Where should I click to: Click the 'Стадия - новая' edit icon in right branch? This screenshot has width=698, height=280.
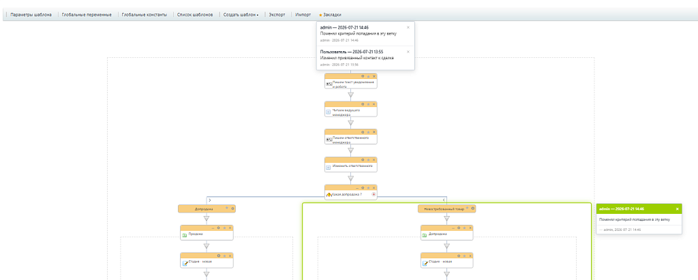click(x=425, y=264)
